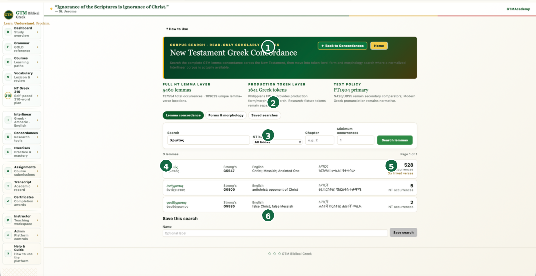The image size is (536, 276).
Task: Switch to Forms & morphology tab
Action: pos(226,115)
